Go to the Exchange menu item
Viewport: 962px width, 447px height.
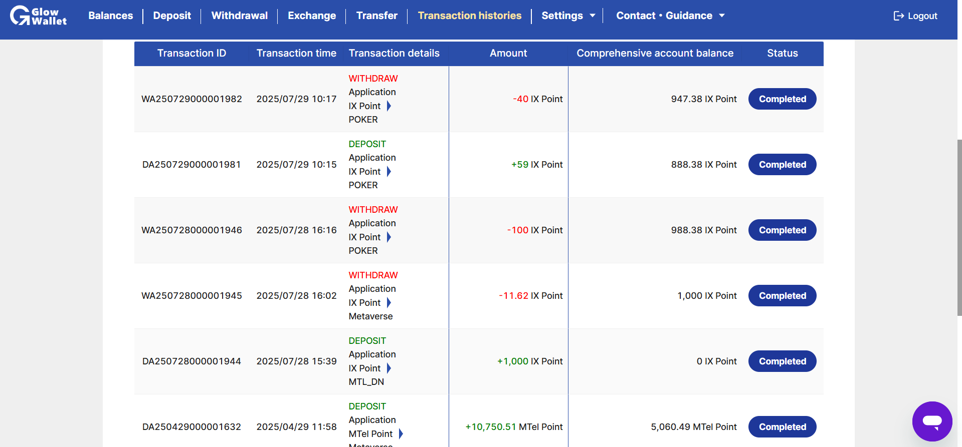(x=312, y=16)
